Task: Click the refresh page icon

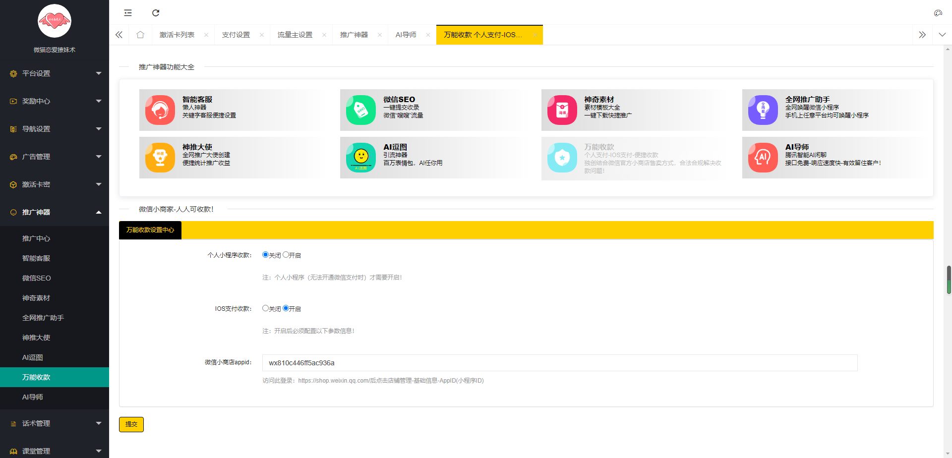Action: pos(156,13)
